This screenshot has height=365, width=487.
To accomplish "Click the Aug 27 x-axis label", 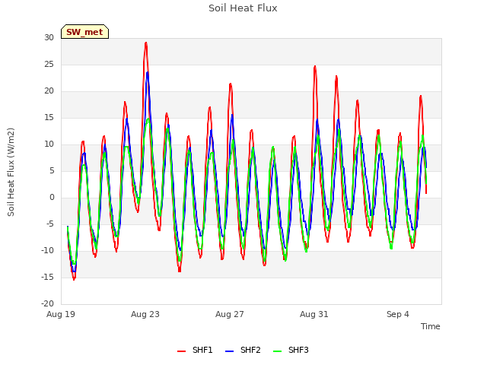I will point(230,314).
